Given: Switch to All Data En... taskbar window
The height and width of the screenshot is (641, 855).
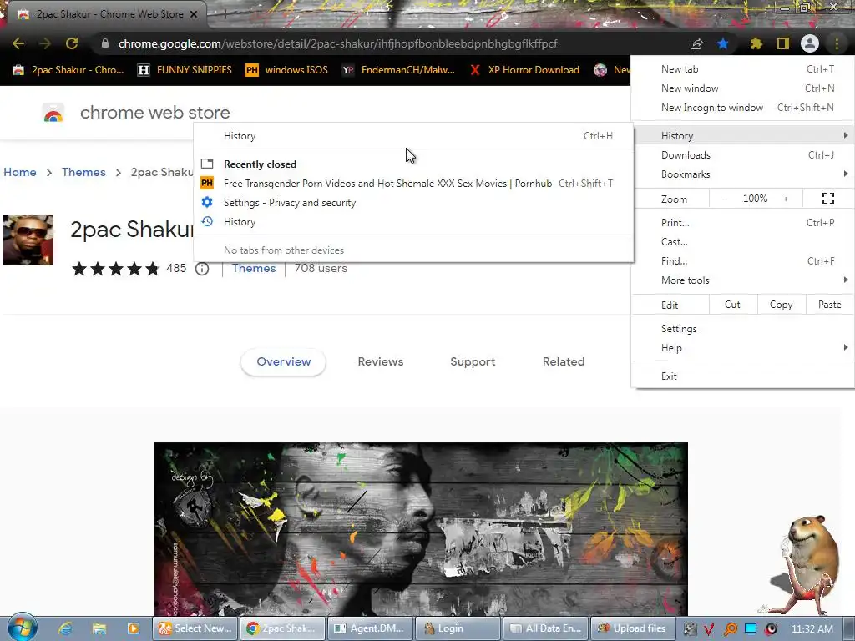Looking at the screenshot, I should coord(546,628).
